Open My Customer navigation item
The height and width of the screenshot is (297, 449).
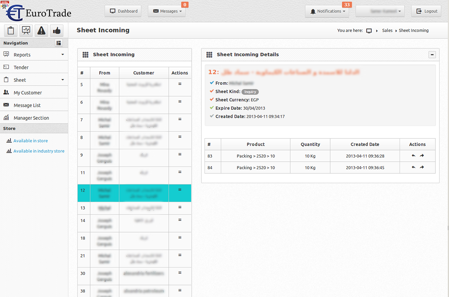tap(28, 93)
